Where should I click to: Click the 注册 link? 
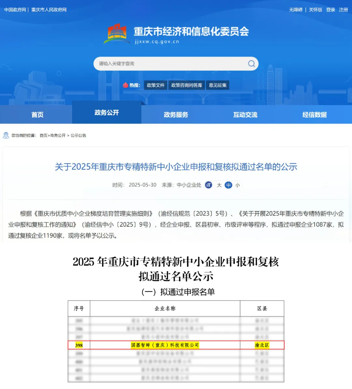[x=344, y=10]
